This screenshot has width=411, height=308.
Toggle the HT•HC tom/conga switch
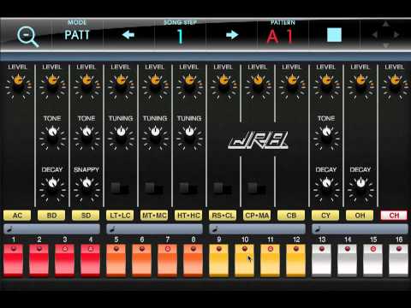click(x=188, y=188)
